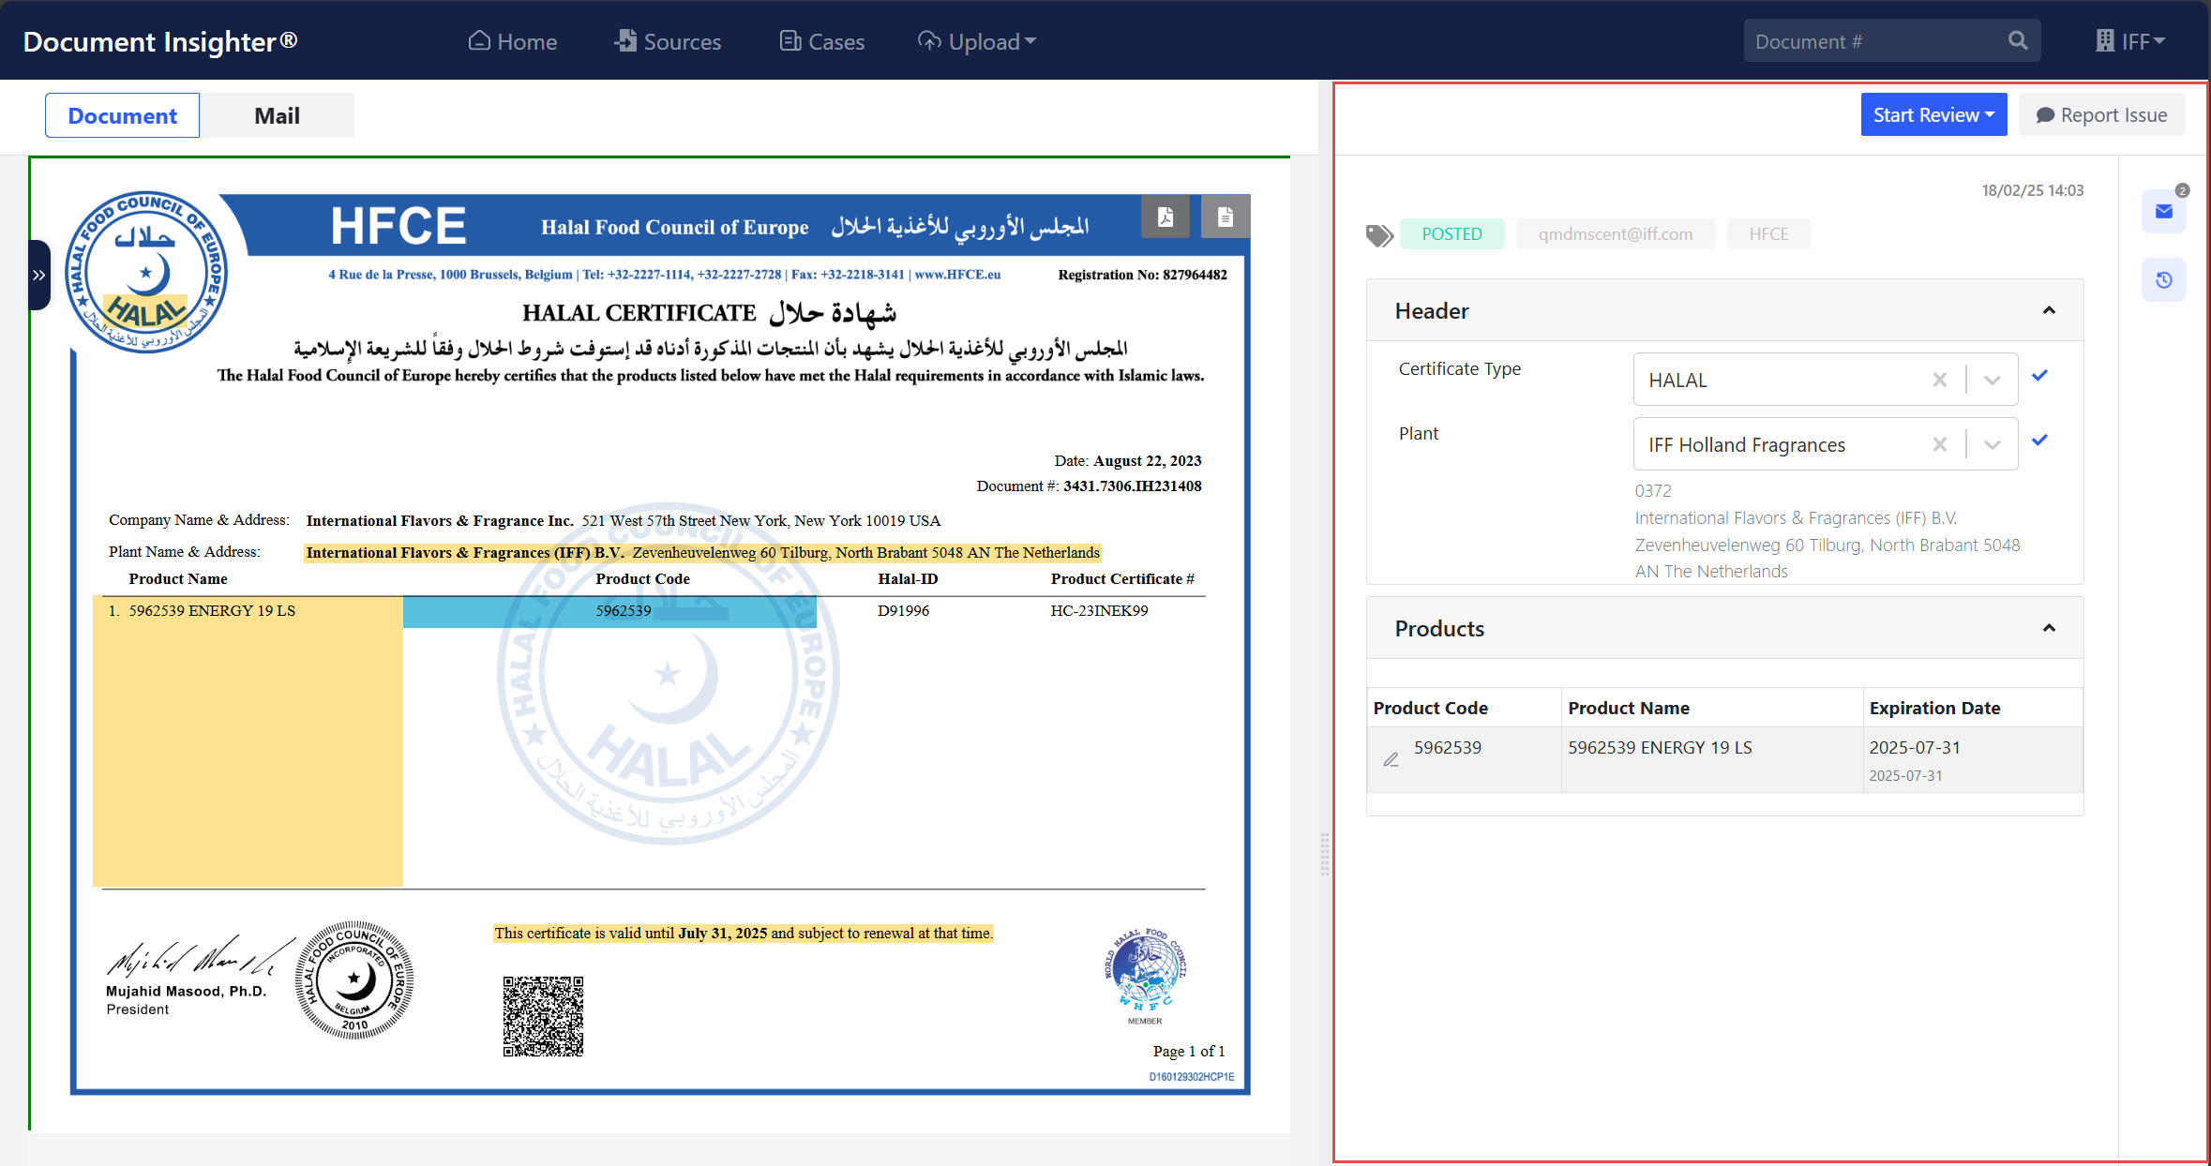Edit product 5962539 using the pencil icon
This screenshot has height=1166, width=2211.
click(1391, 759)
